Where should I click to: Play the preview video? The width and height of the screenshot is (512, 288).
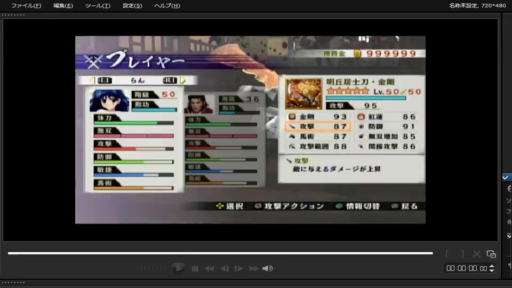pyautogui.click(x=178, y=268)
